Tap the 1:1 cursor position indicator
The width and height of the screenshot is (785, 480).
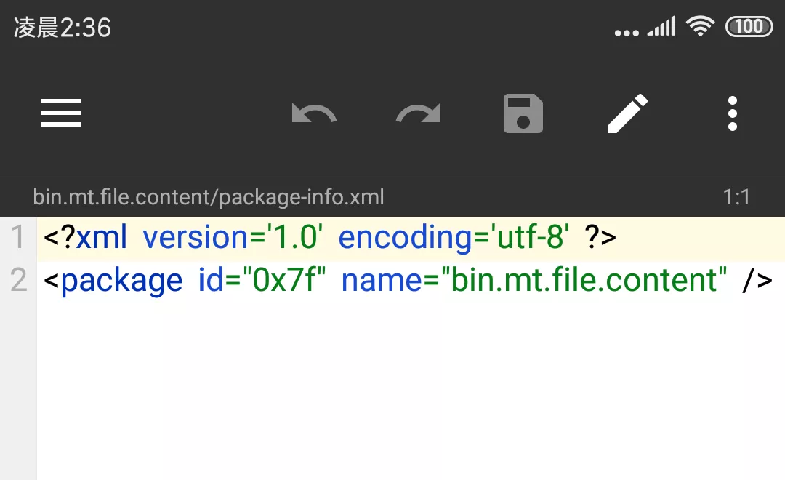point(736,197)
